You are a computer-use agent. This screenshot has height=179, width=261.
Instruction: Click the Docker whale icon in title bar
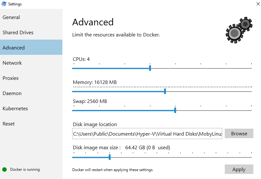[x=4, y=4]
